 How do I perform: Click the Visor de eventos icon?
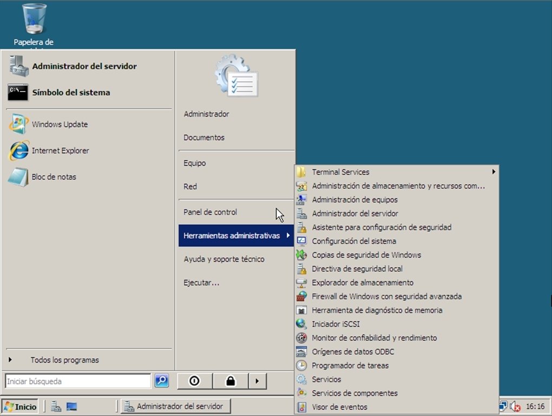(301, 406)
